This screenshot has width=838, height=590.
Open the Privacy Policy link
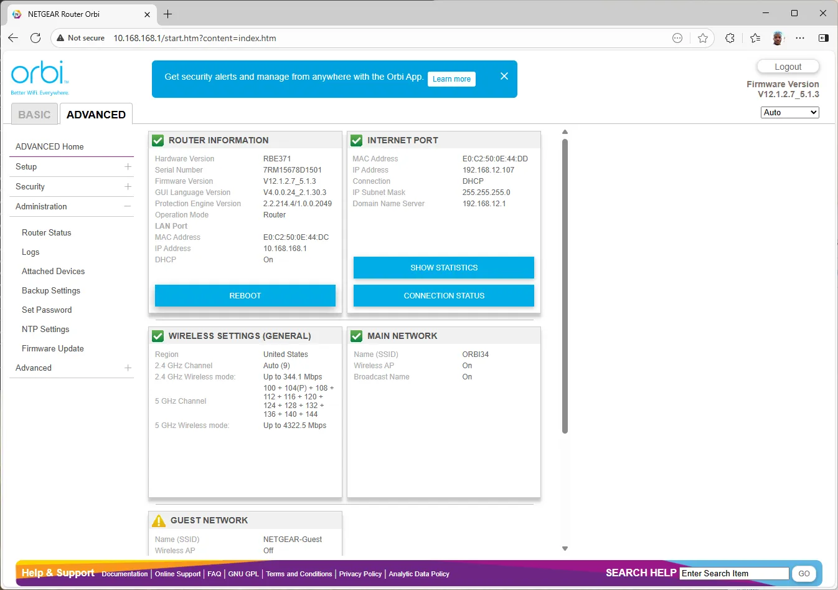360,574
